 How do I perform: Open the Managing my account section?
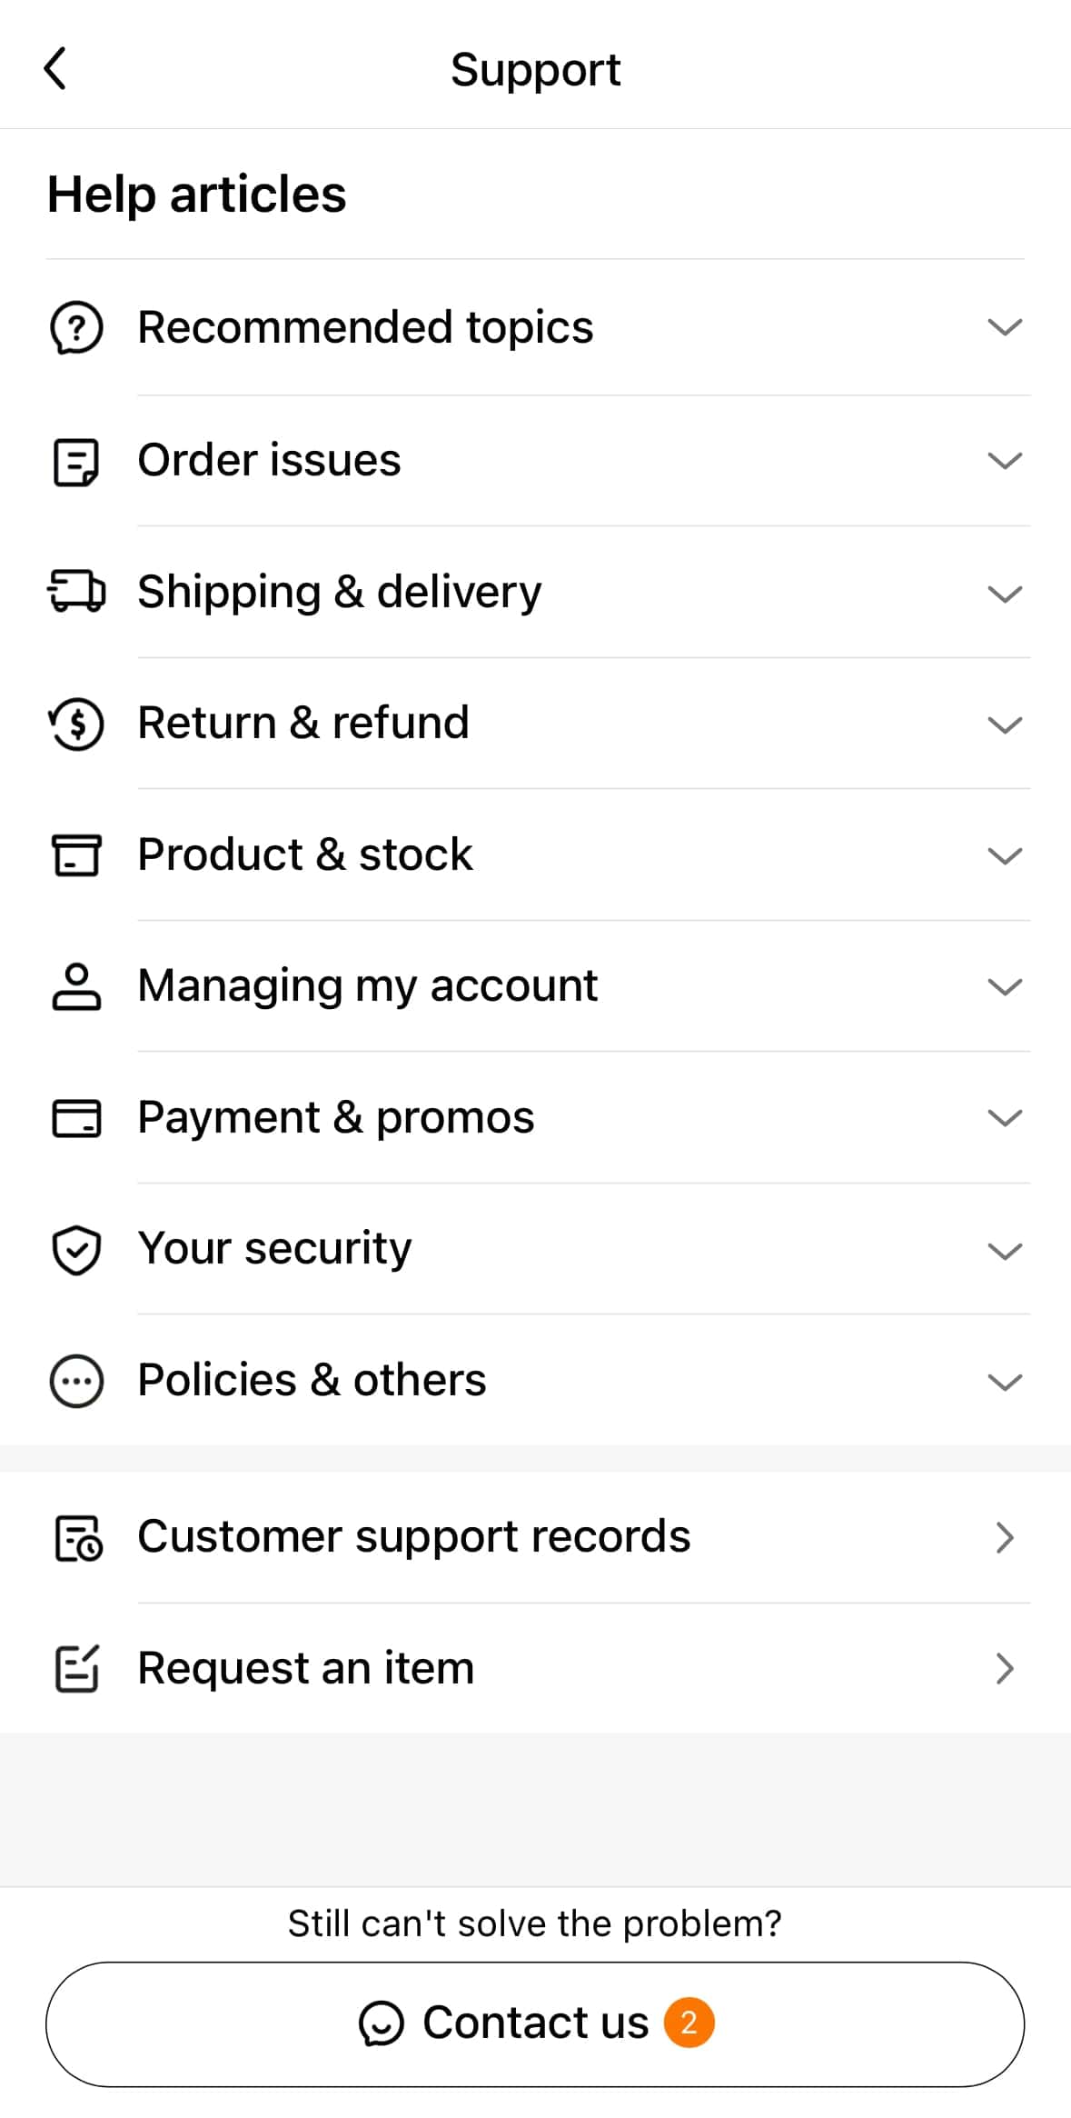[x=367, y=986]
